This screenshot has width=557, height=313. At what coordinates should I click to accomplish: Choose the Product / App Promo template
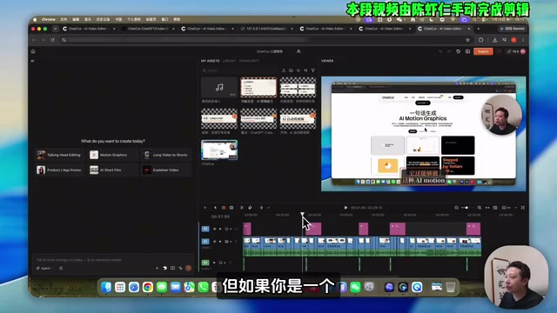(60, 170)
